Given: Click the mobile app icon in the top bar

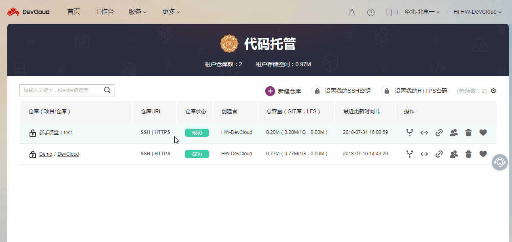Looking at the screenshot, I should [389, 12].
